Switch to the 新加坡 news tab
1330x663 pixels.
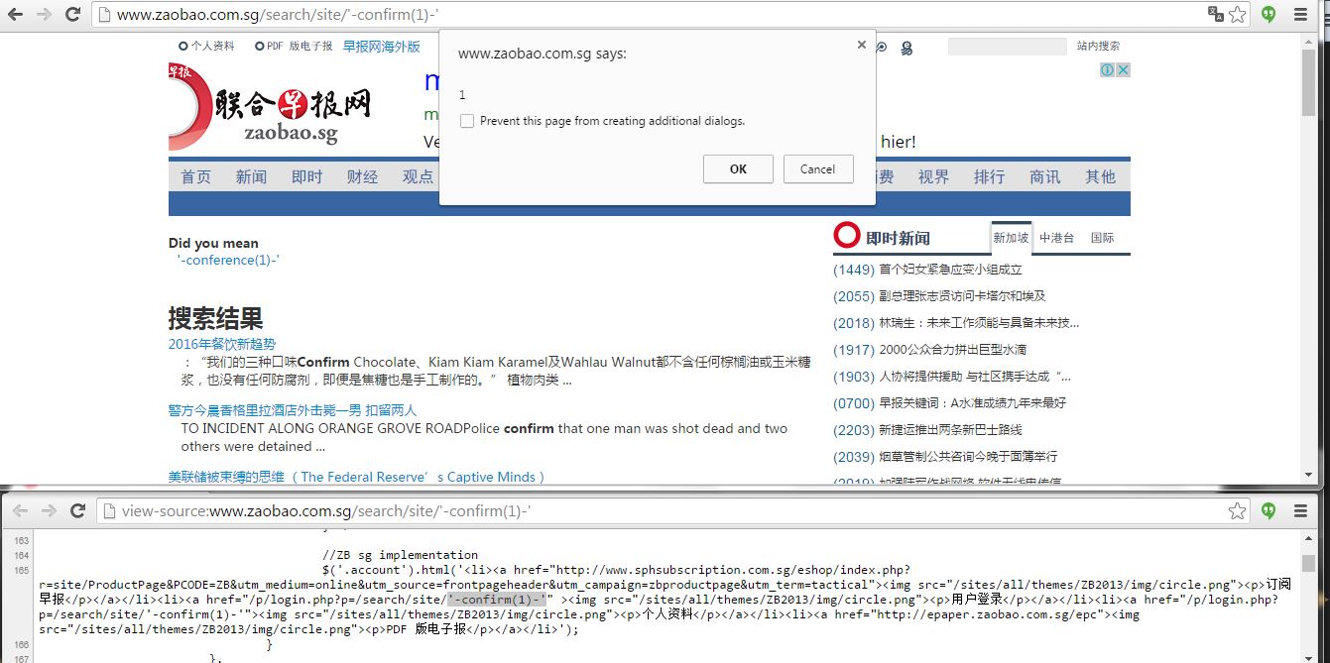pos(1012,238)
